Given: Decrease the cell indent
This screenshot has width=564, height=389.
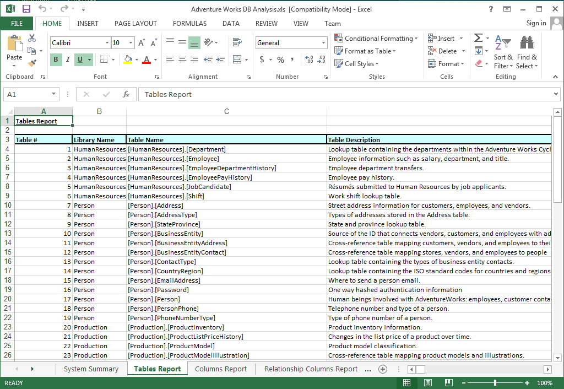Looking at the screenshot, I should point(208,60).
